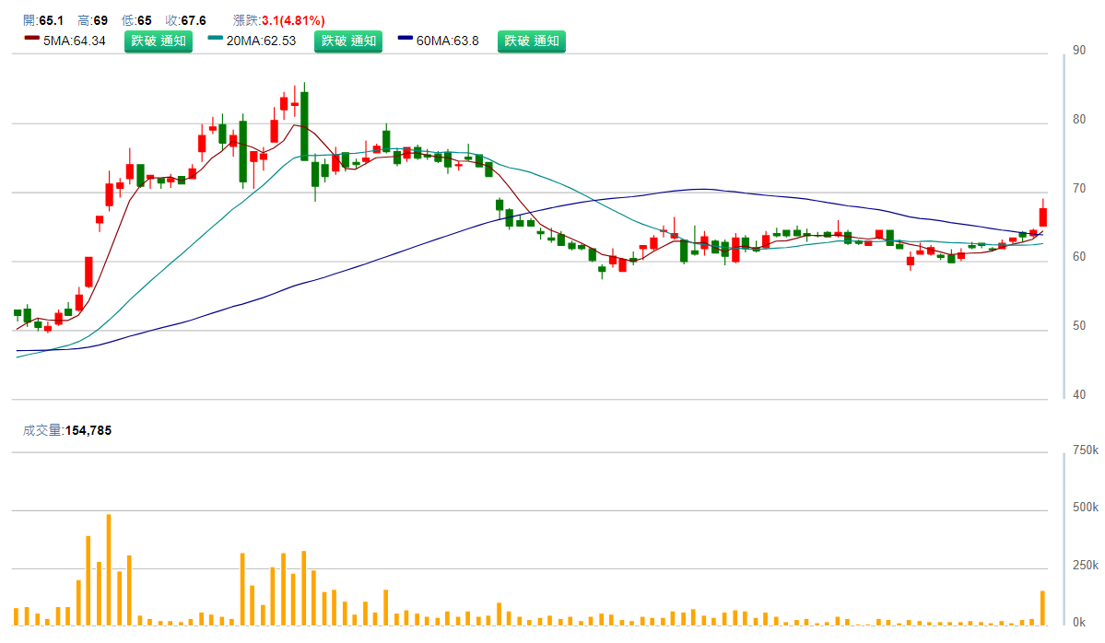Click the 跌破 通知 button next to 5MA

click(x=158, y=41)
